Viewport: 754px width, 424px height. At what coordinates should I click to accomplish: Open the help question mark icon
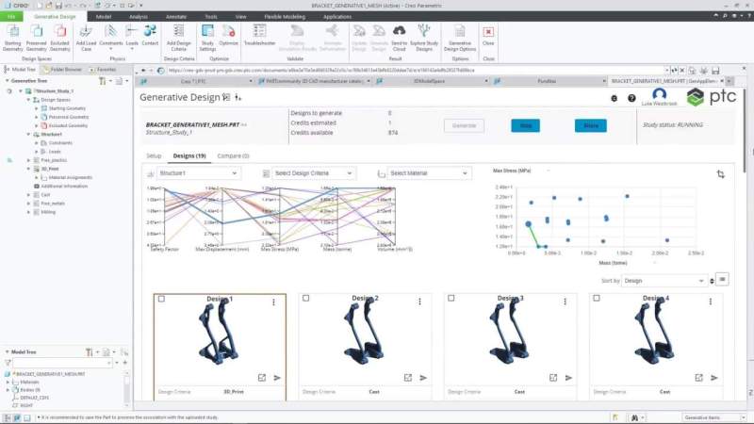(631, 98)
